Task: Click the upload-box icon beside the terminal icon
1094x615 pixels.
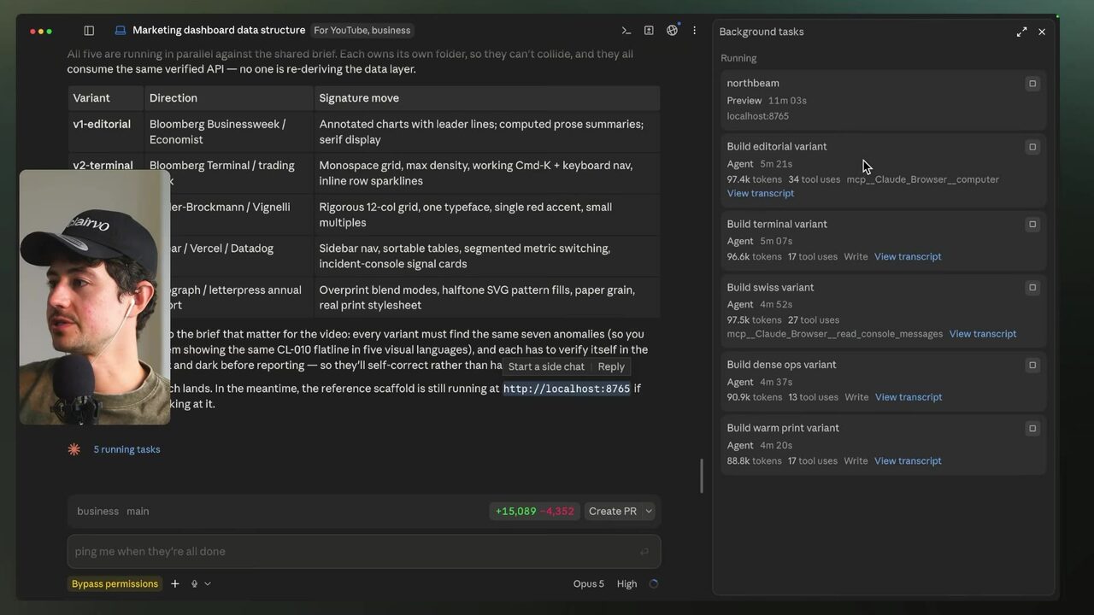Action: tap(649, 31)
